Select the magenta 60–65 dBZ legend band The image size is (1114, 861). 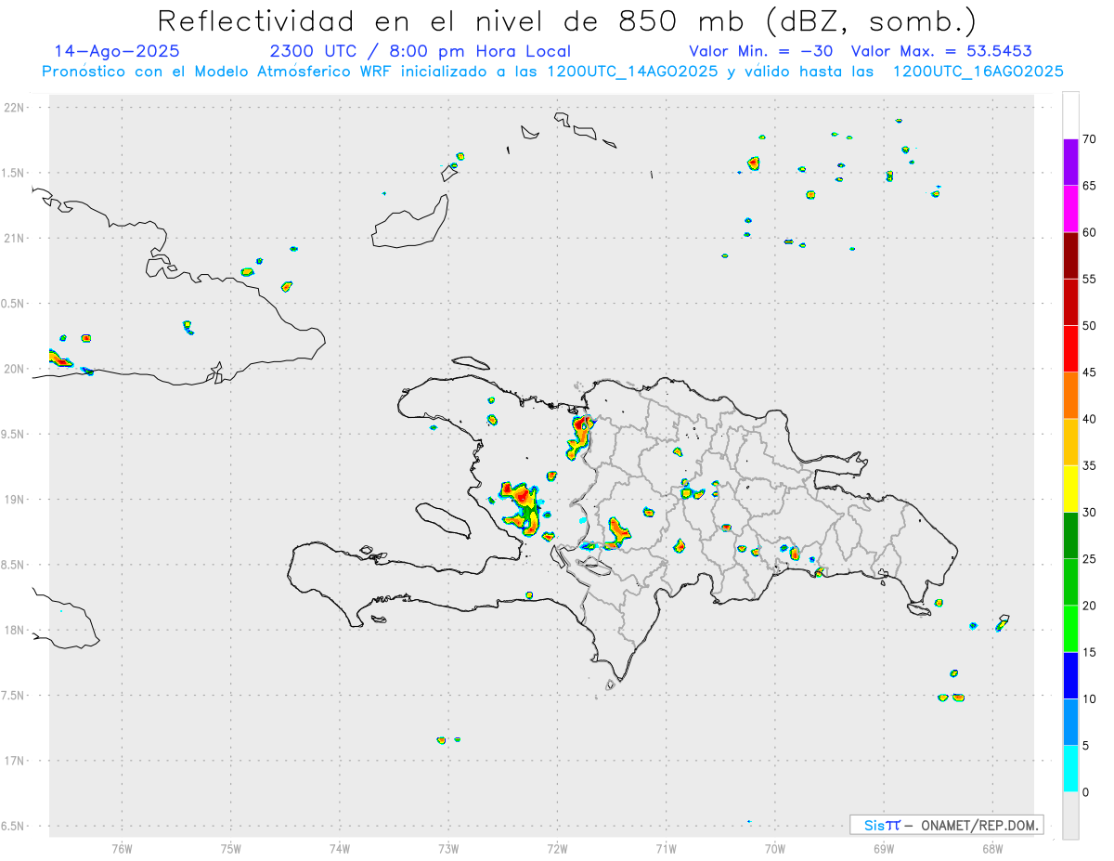tap(1070, 209)
